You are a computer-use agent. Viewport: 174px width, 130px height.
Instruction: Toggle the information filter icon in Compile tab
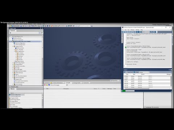click(49, 85)
